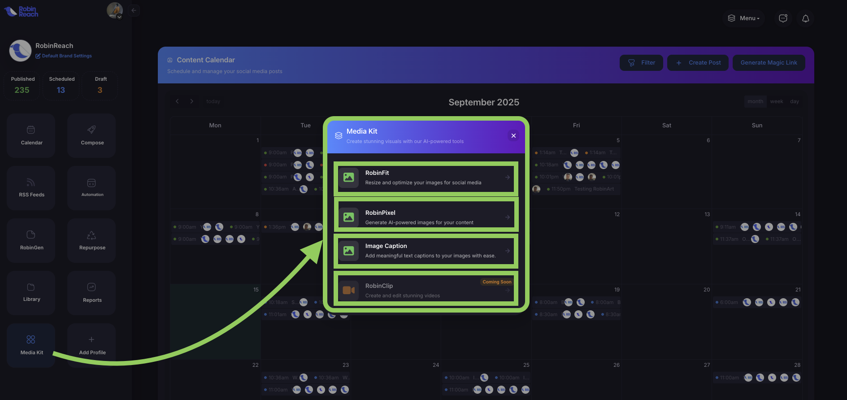Click the Add Profile tile

coord(91,345)
